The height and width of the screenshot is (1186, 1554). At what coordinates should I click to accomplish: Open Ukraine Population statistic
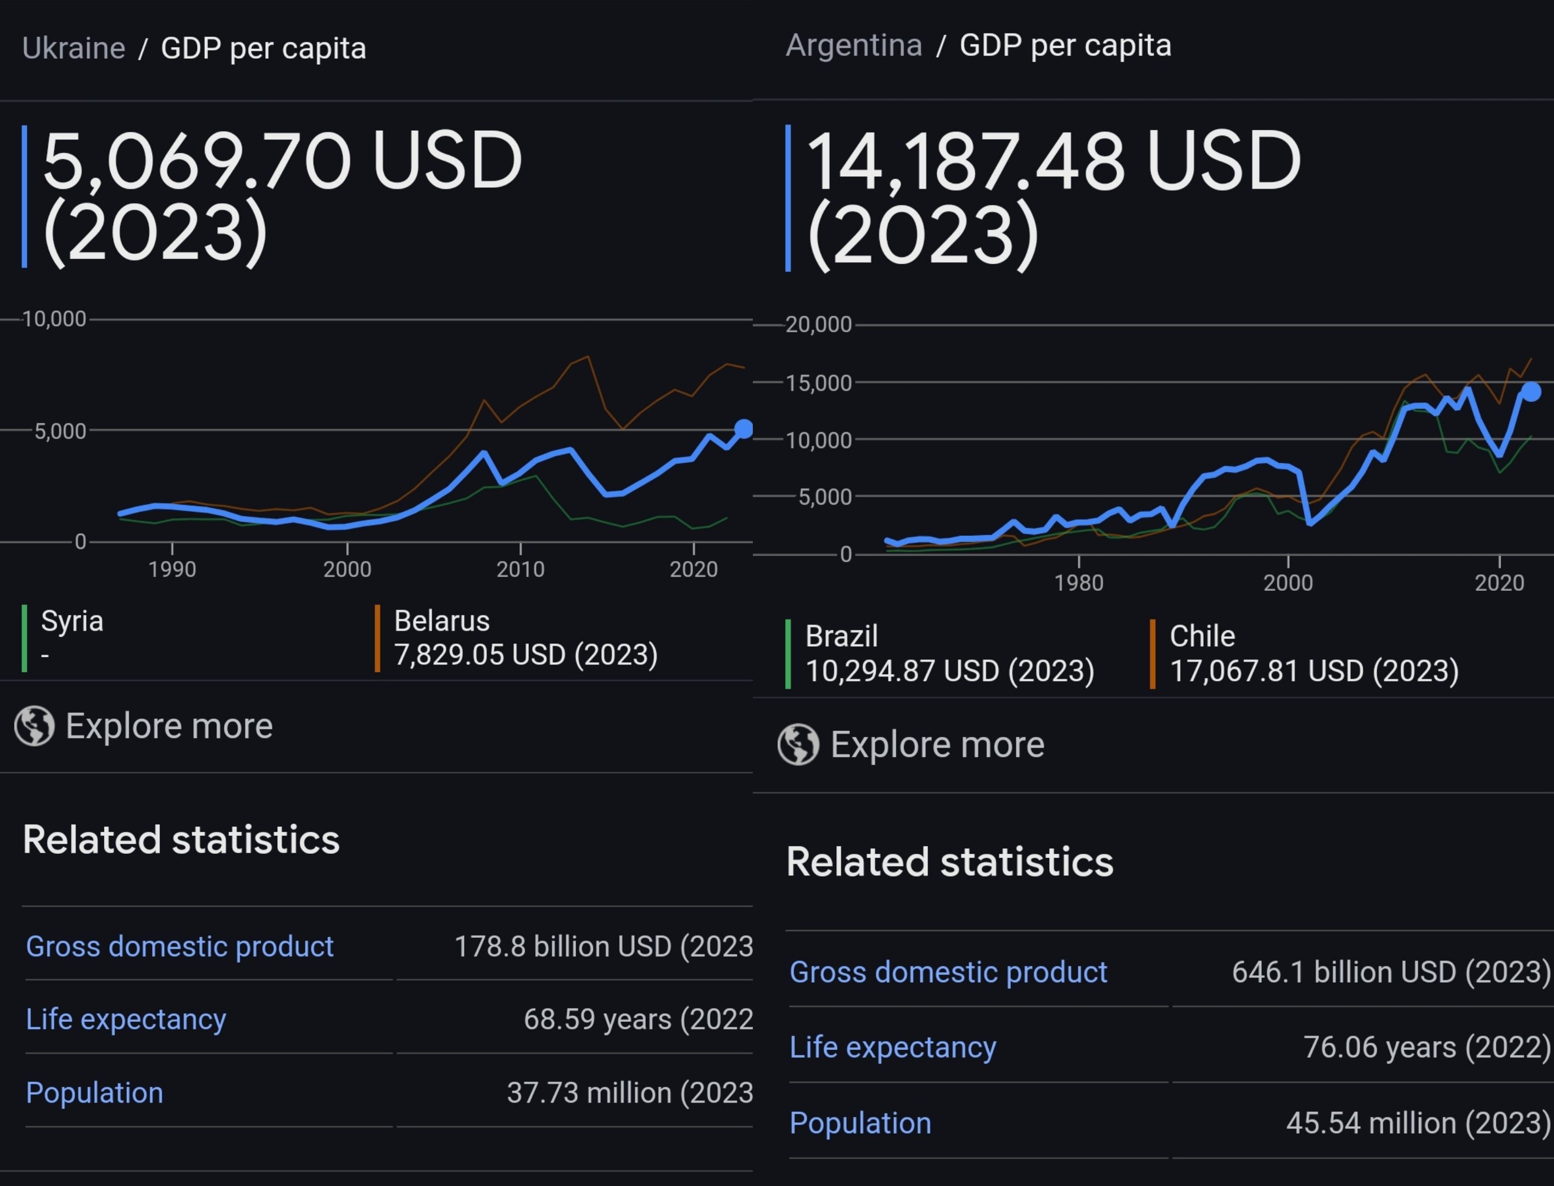94,1092
